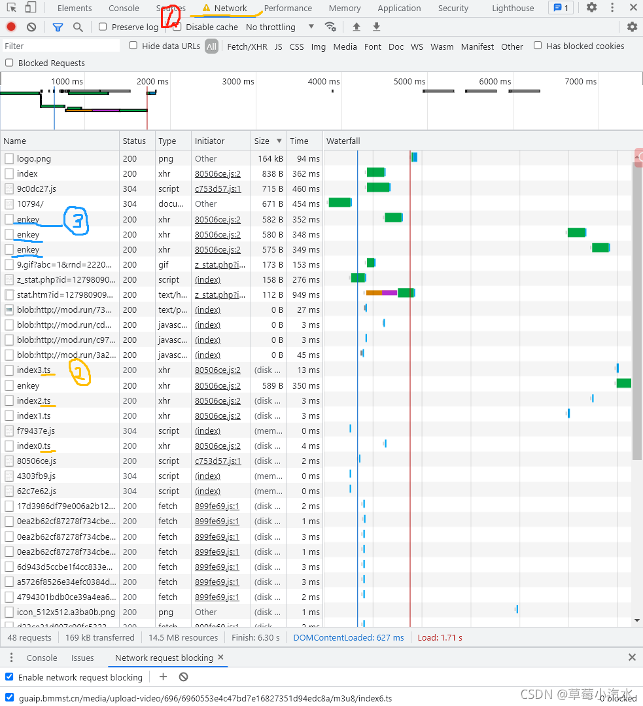This screenshot has width=643, height=706.
Task: Sort by Status column header
Action: tap(137, 141)
